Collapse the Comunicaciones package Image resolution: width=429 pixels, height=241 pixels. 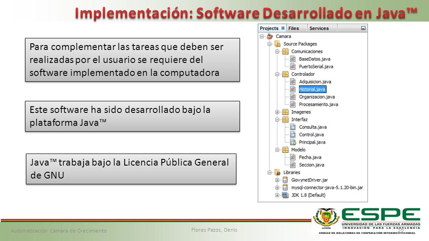click(277, 51)
